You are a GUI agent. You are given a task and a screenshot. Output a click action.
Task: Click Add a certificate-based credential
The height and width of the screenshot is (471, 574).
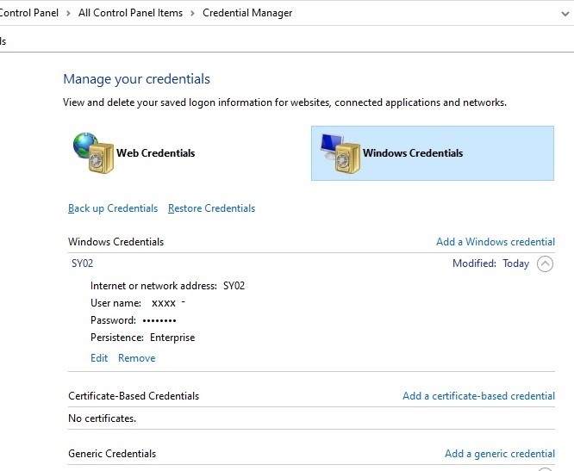[x=478, y=396]
